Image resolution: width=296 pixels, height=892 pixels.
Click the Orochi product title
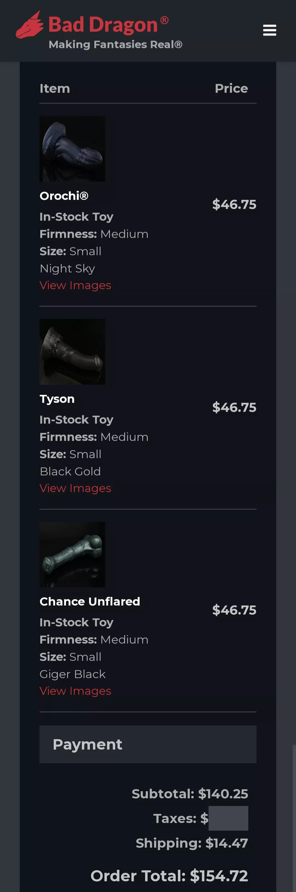(x=64, y=196)
